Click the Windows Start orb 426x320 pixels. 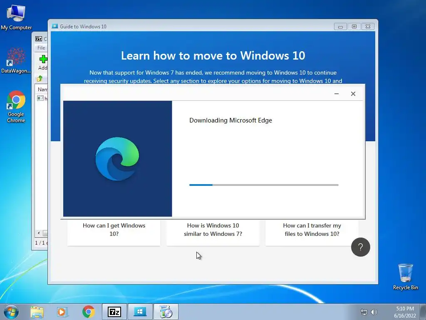(x=11, y=312)
